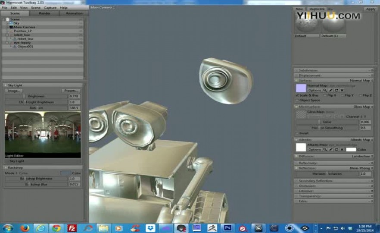Enable Flip Y checkbox
The height and width of the screenshot is (233, 380).
343,95
